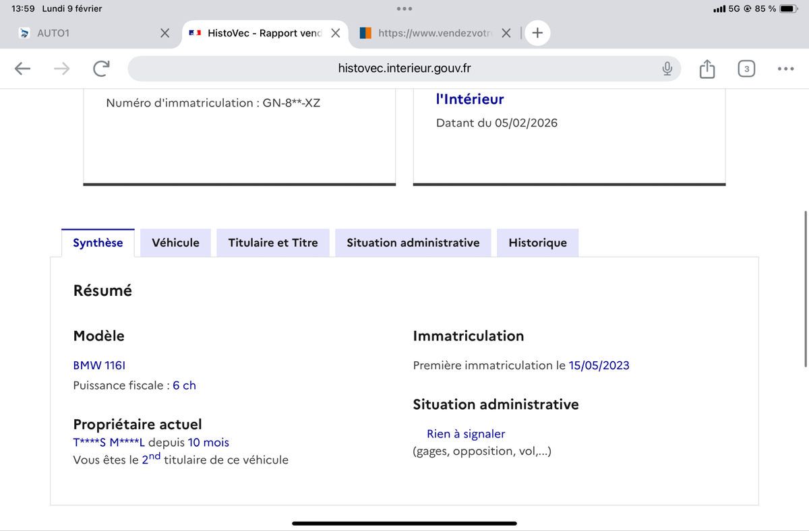Open the Véhicule tab
This screenshot has height=531, width=809.
[175, 243]
